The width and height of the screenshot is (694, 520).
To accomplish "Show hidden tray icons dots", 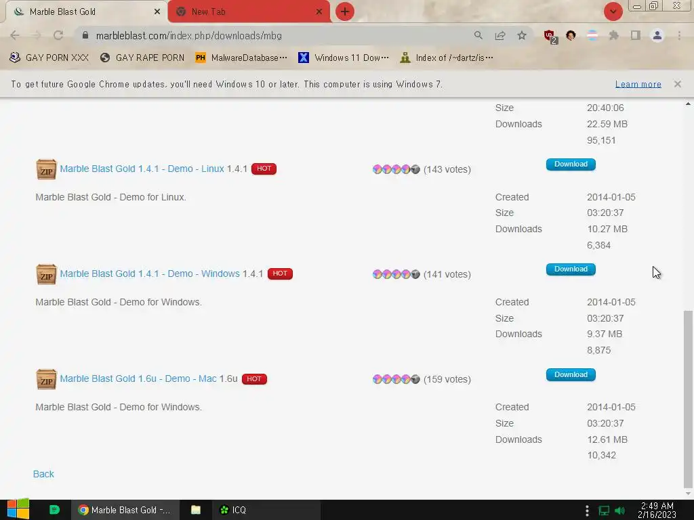I will (x=587, y=511).
